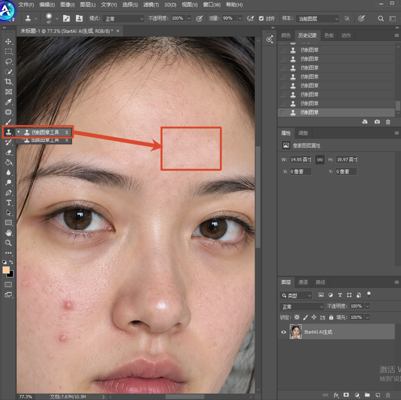Delete current history state with trash icon

(388, 122)
